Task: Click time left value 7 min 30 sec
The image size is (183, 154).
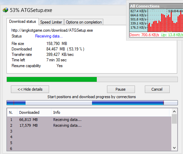Action: point(57,60)
